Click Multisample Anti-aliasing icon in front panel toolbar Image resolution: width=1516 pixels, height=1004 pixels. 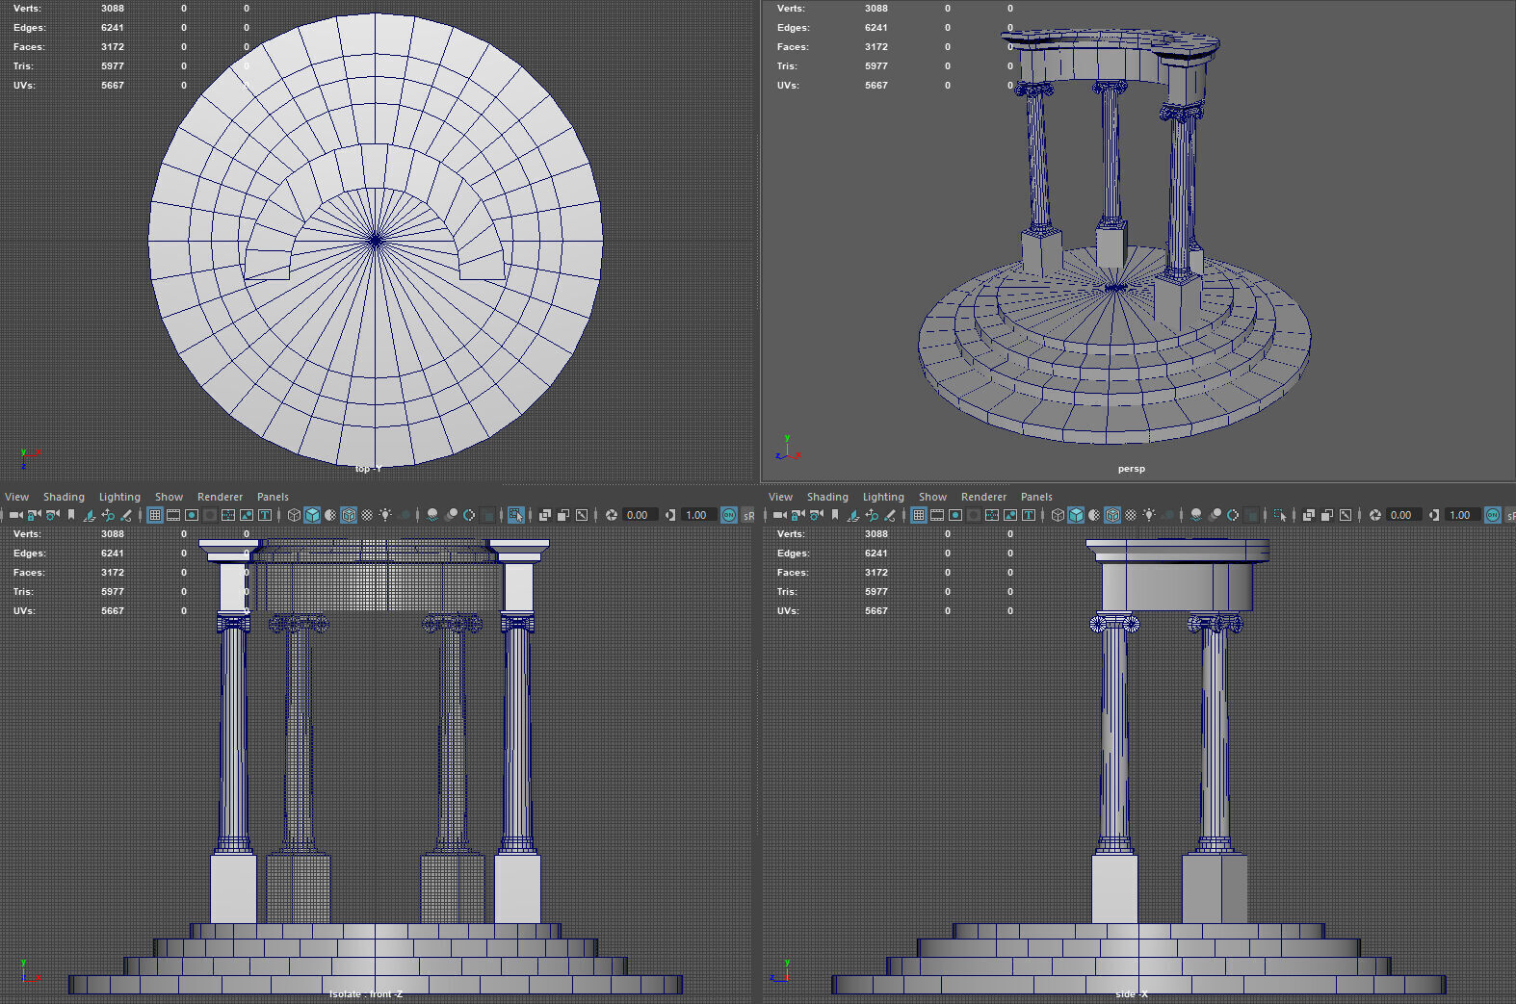click(469, 515)
